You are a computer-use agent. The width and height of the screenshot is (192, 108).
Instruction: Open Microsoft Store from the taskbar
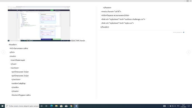click(x=61, y=106)
